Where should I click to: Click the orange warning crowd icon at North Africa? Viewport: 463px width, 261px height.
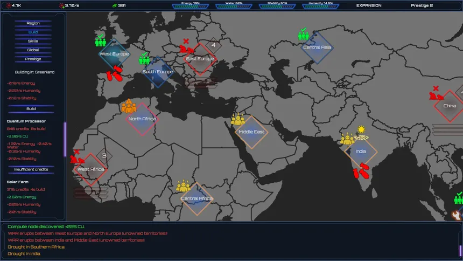coord(129,106)
